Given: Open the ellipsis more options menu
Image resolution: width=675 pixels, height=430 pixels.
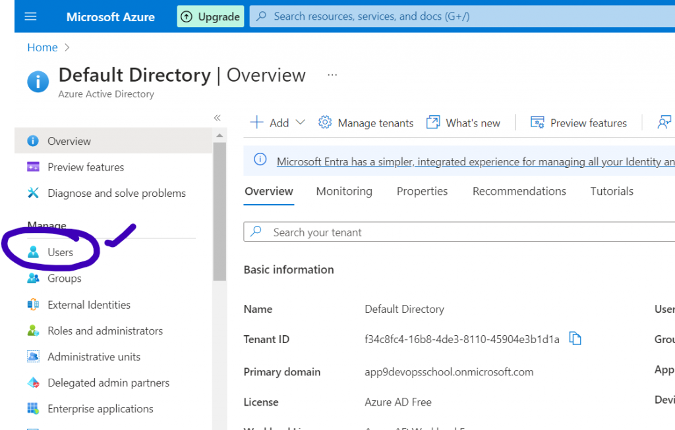Looking at the screenshot, I should pyautogui.click(x=332, y=75).
